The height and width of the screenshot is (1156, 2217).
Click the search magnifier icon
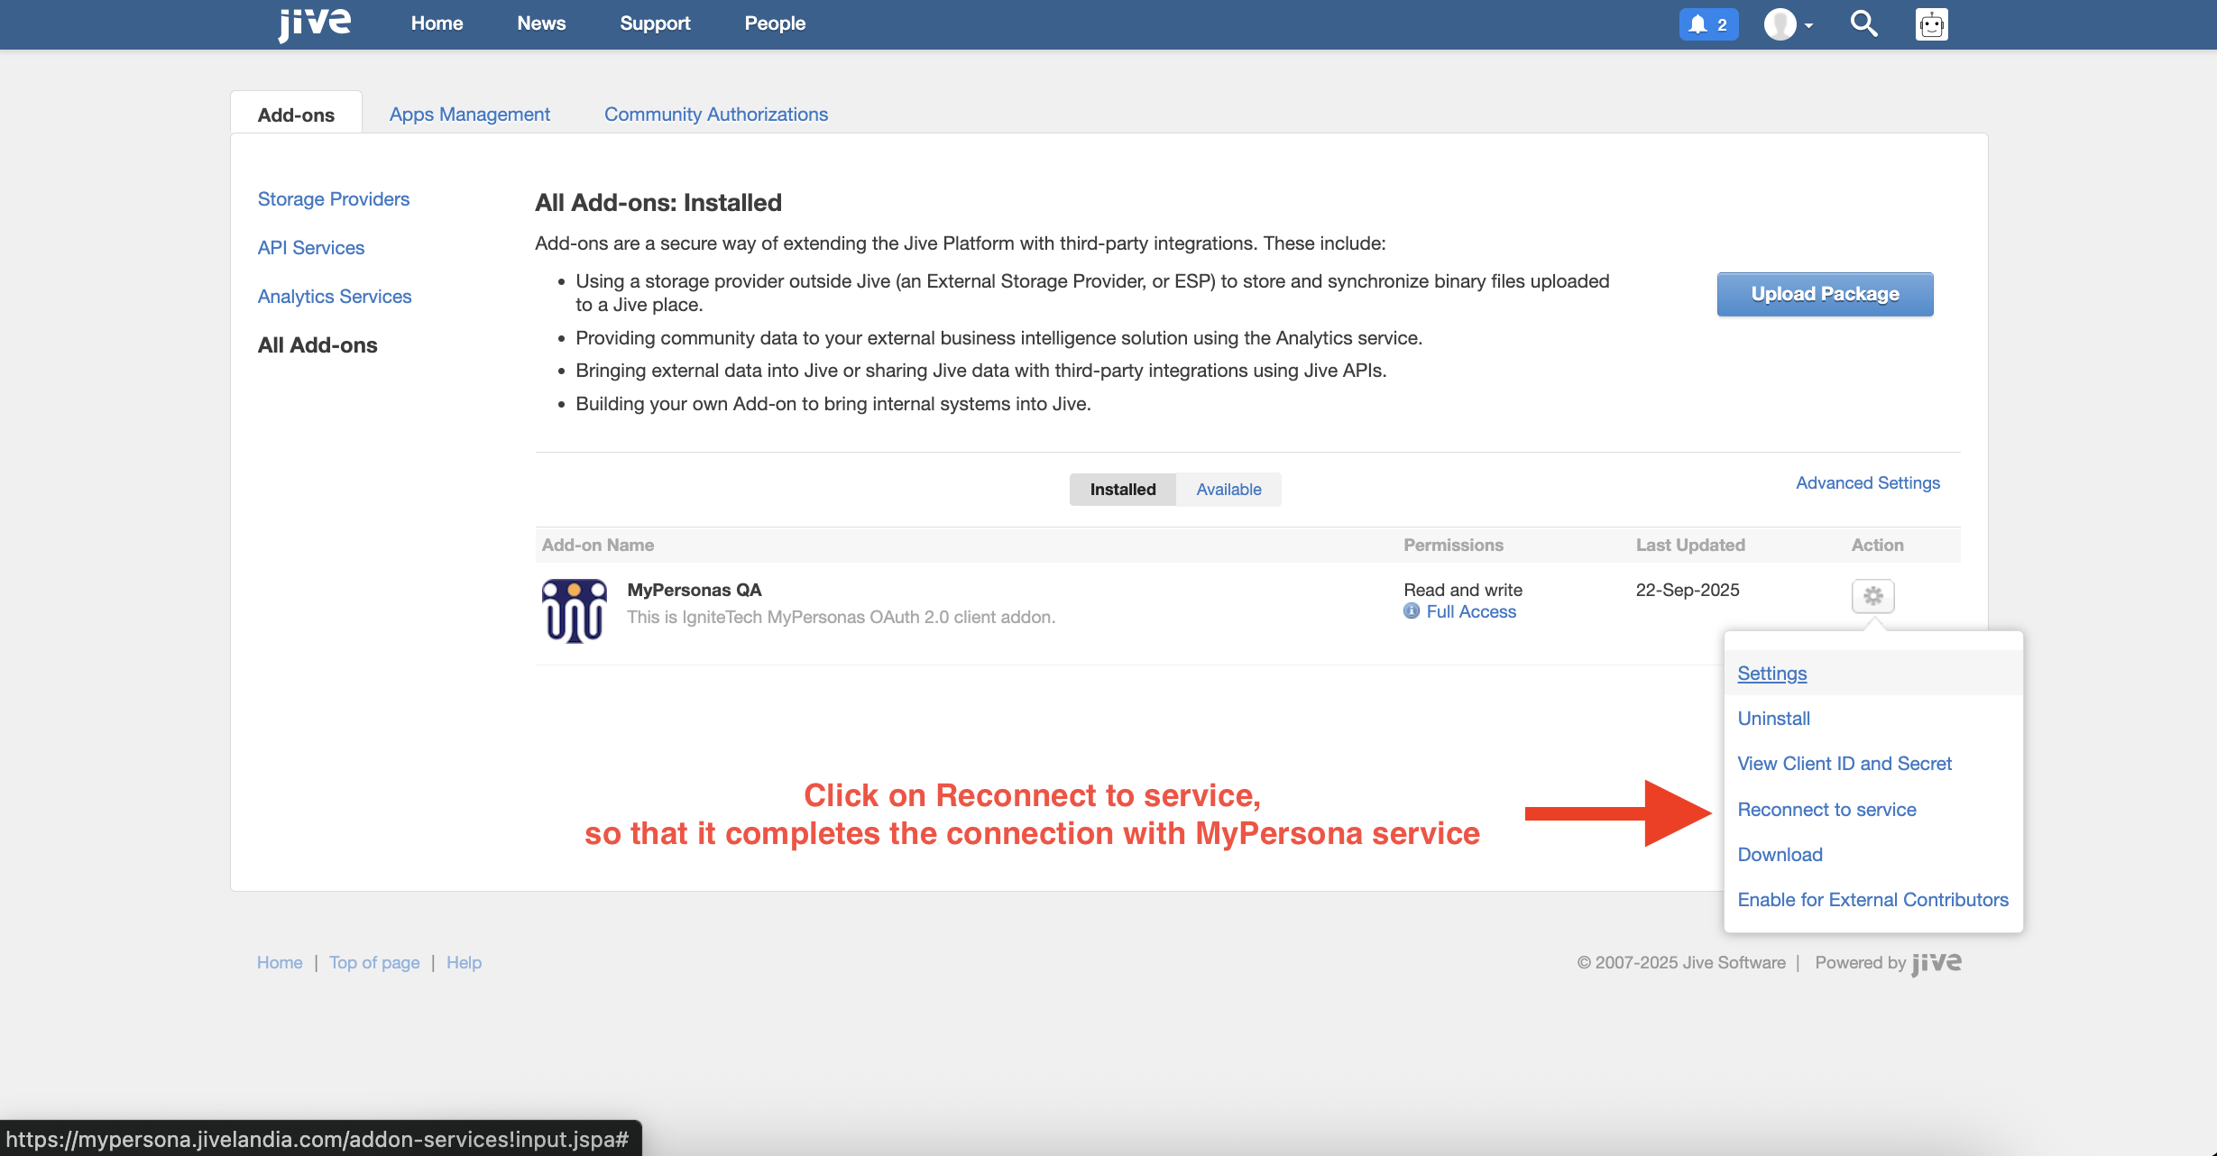click(x=1863, y=24)
